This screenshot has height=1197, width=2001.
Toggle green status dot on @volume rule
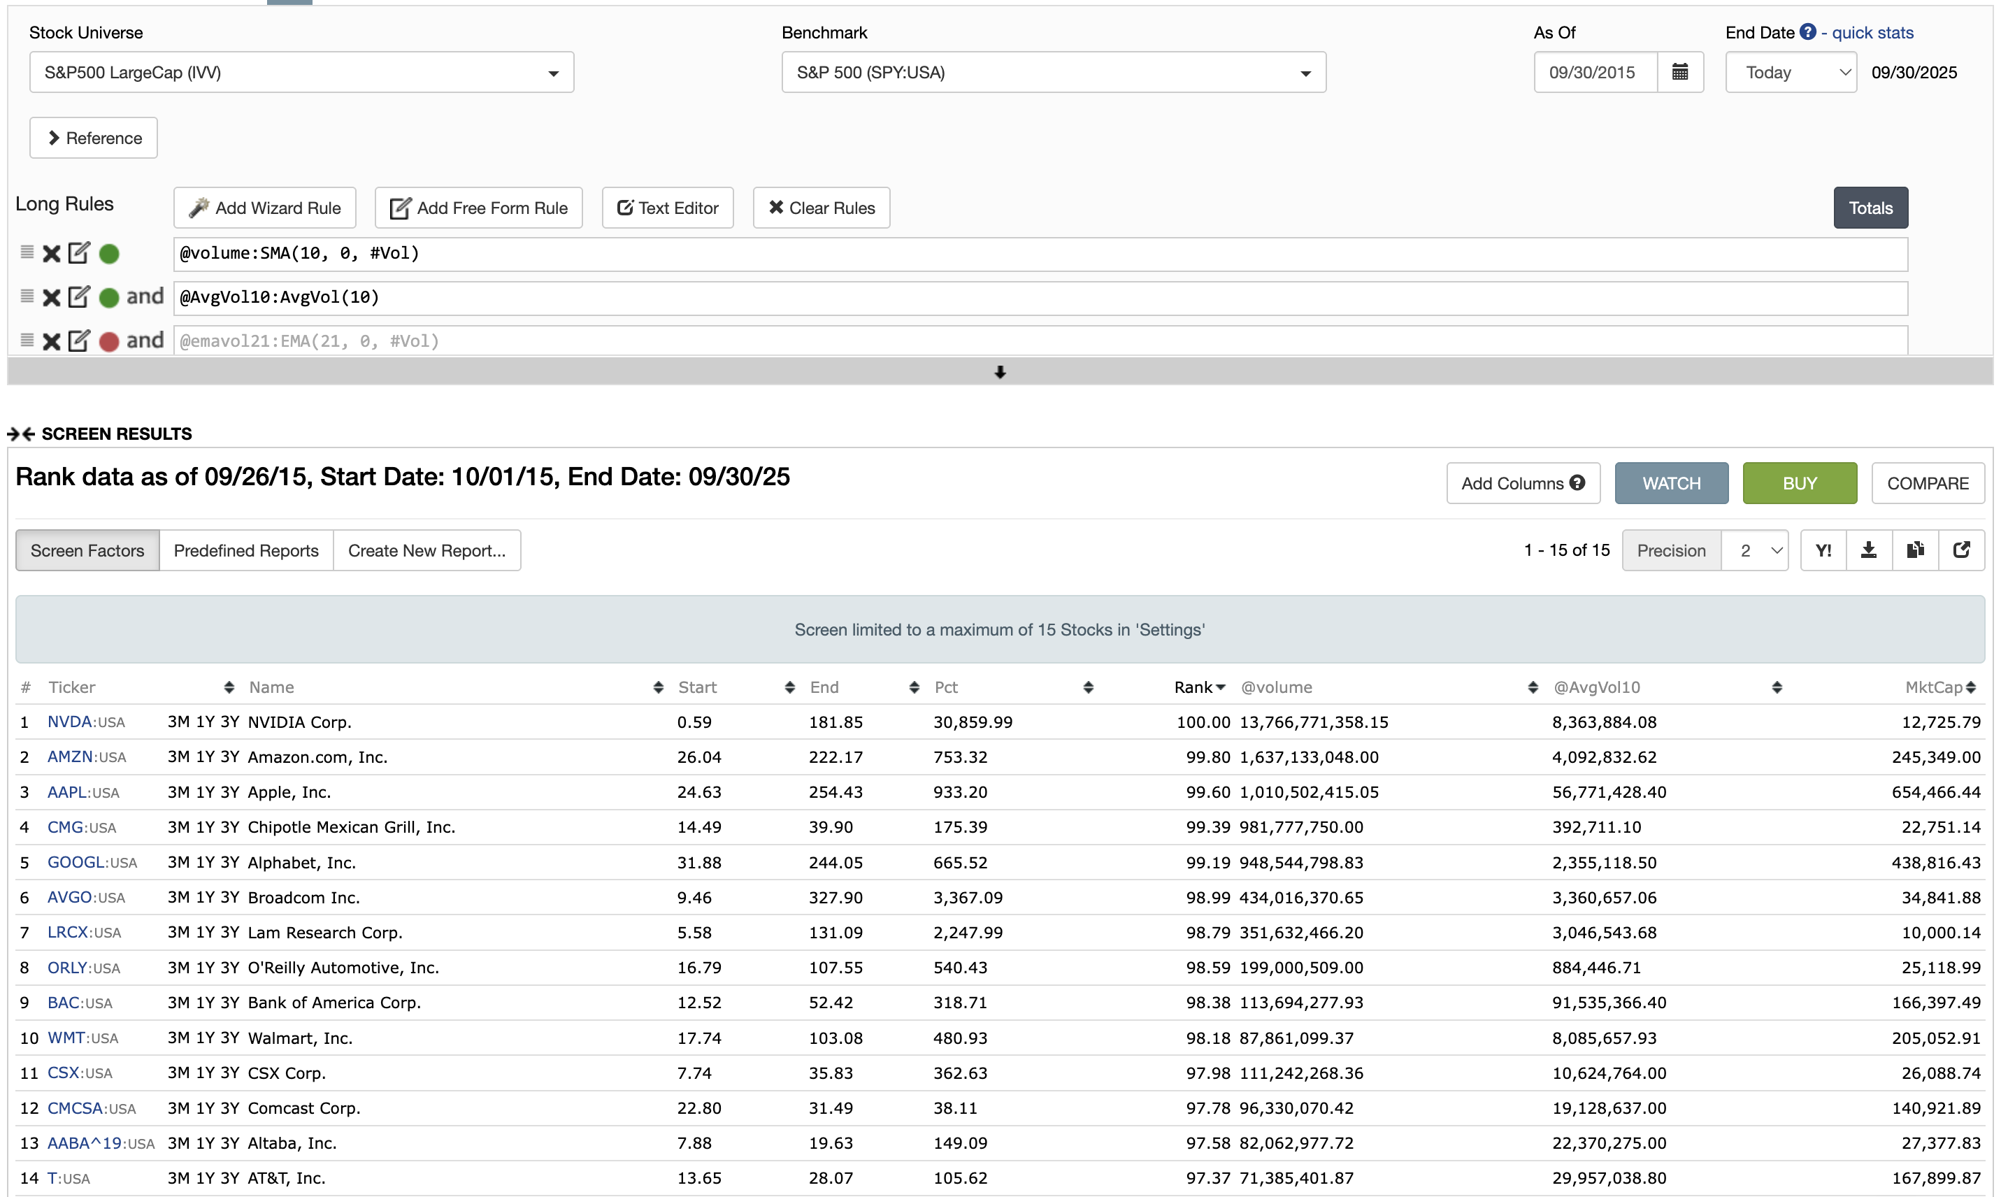109,254
